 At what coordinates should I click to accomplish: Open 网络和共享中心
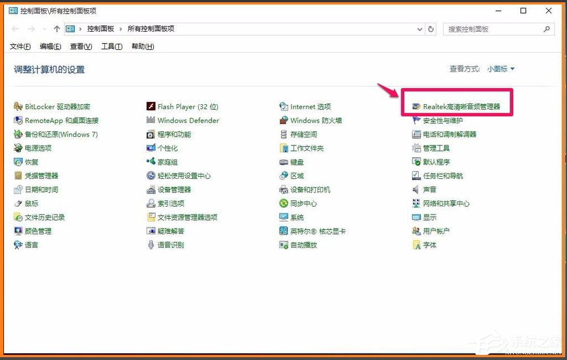(446, 203)
